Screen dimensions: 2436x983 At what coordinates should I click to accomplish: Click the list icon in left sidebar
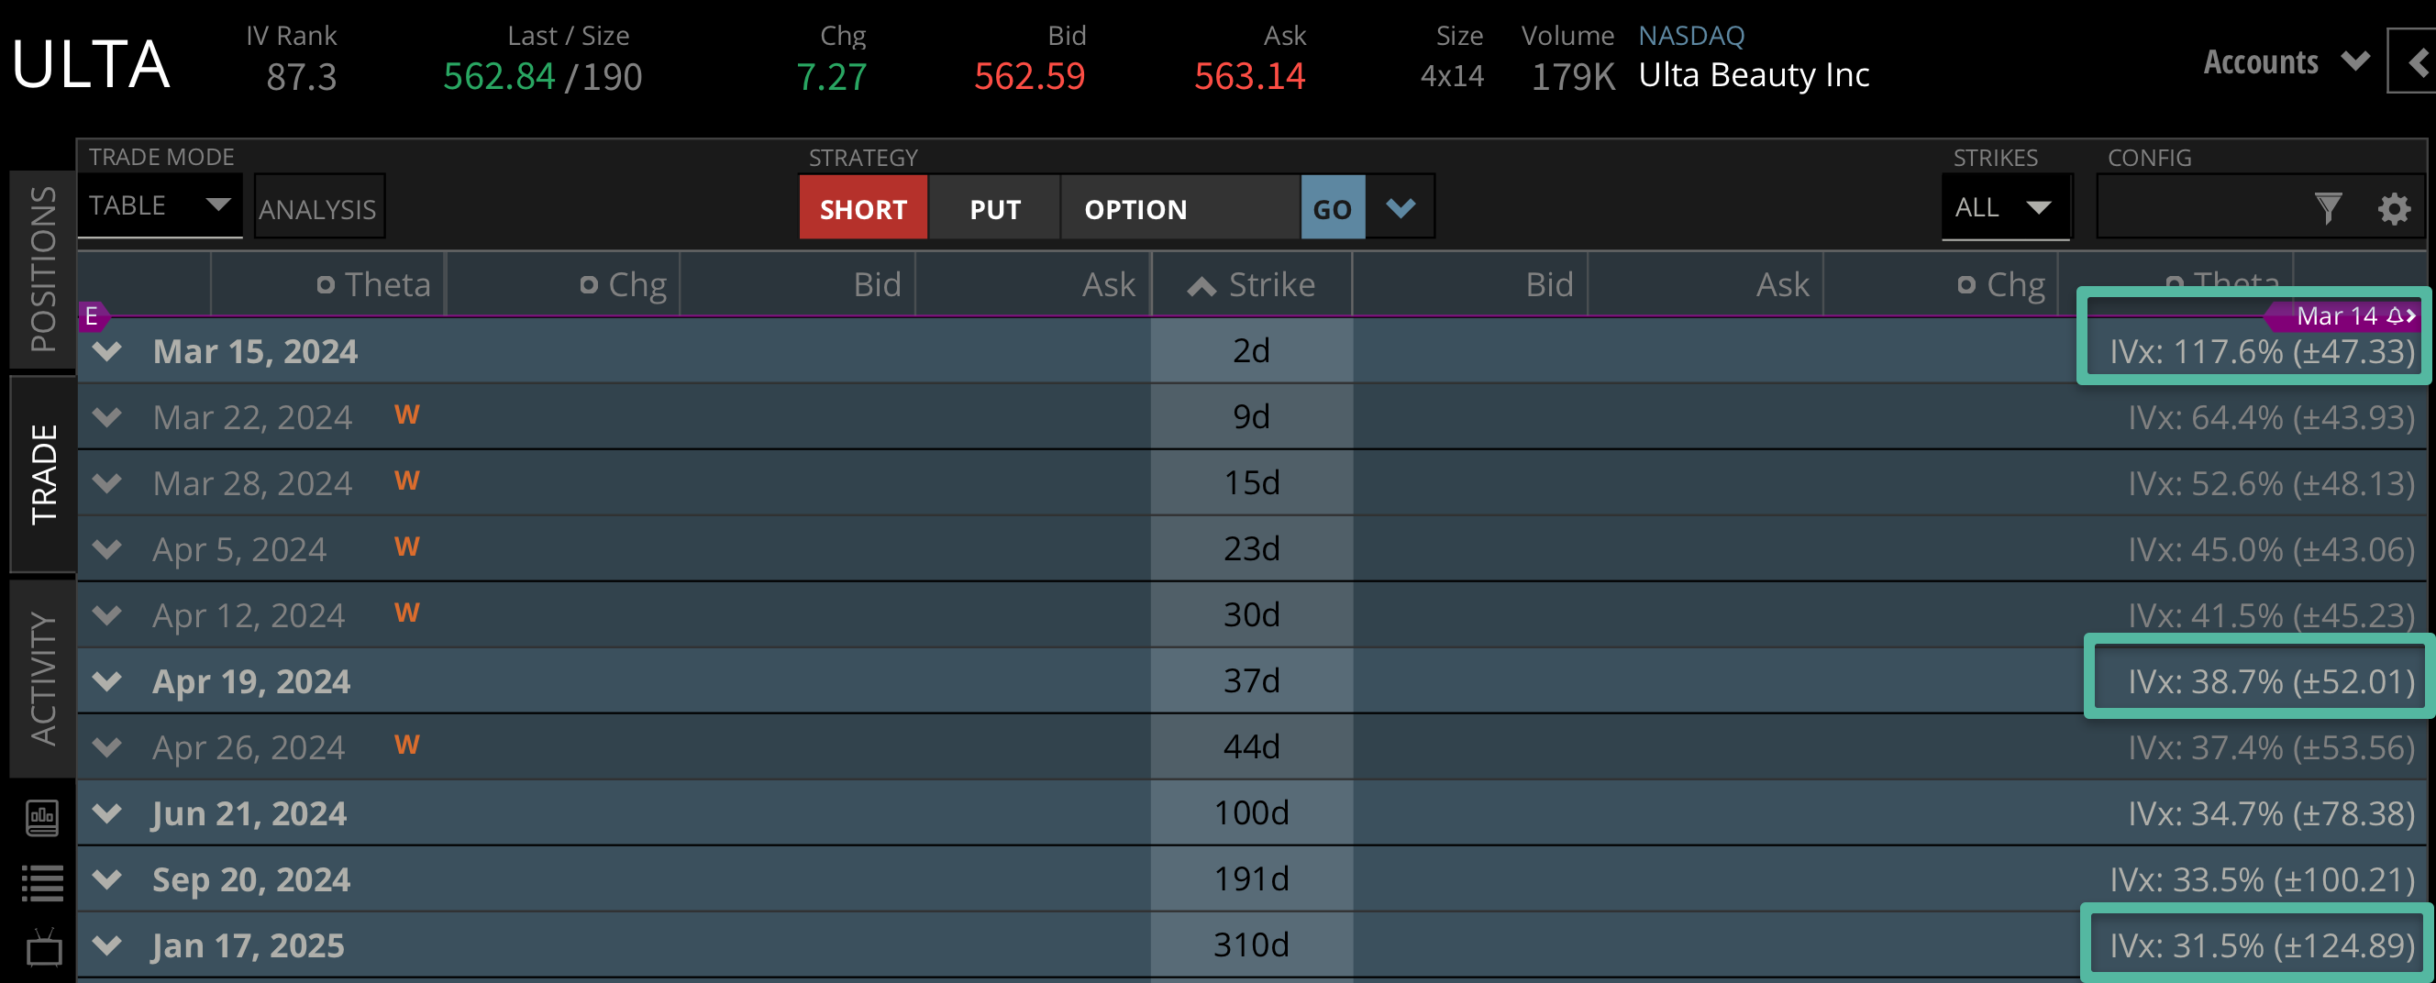coord(42,883)
